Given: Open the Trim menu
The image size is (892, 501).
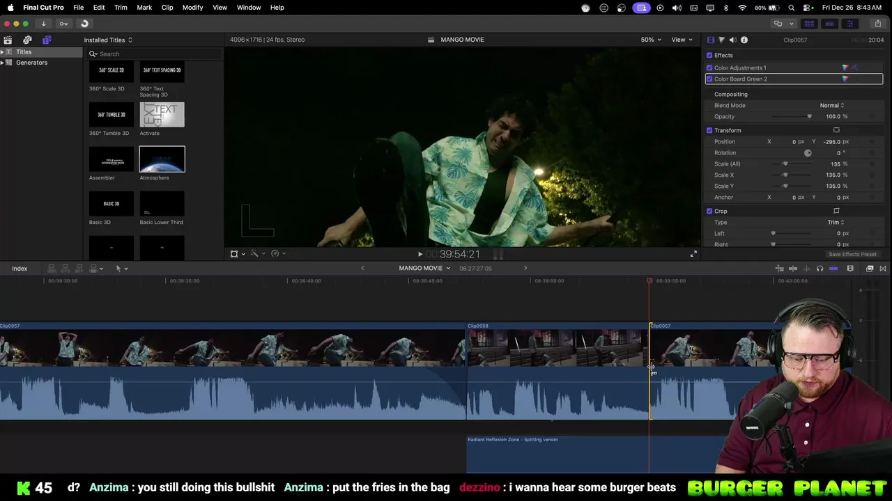Looking at the screenshot, I should [x=121, y=8].
